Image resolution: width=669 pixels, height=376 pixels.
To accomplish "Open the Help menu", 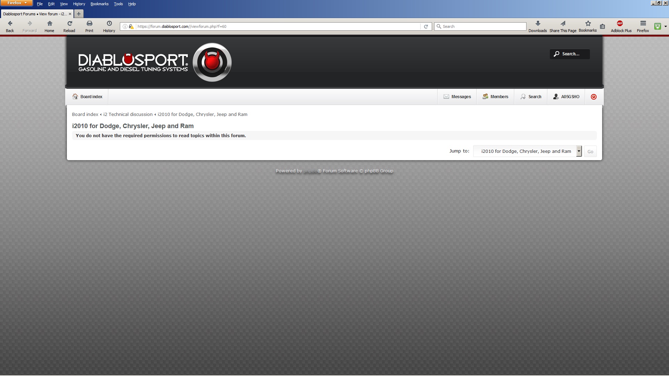I will pos(132,4).
